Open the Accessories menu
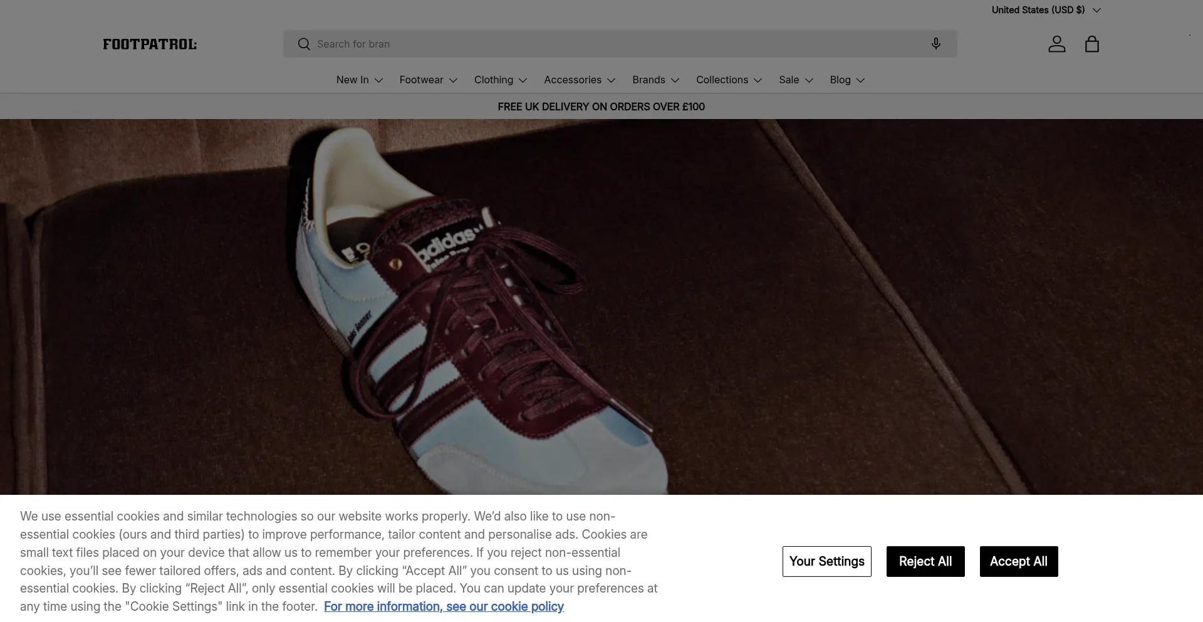1203x622 pixels. tap(580, 80)
